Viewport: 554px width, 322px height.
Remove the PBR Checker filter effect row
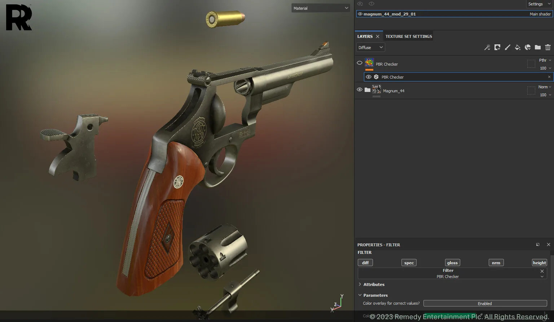(x=549, y=77)
